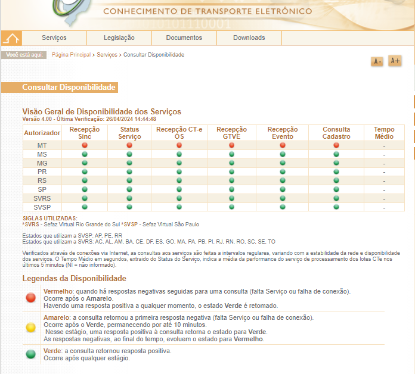Select the MT authorizer row label

[42, 145]
